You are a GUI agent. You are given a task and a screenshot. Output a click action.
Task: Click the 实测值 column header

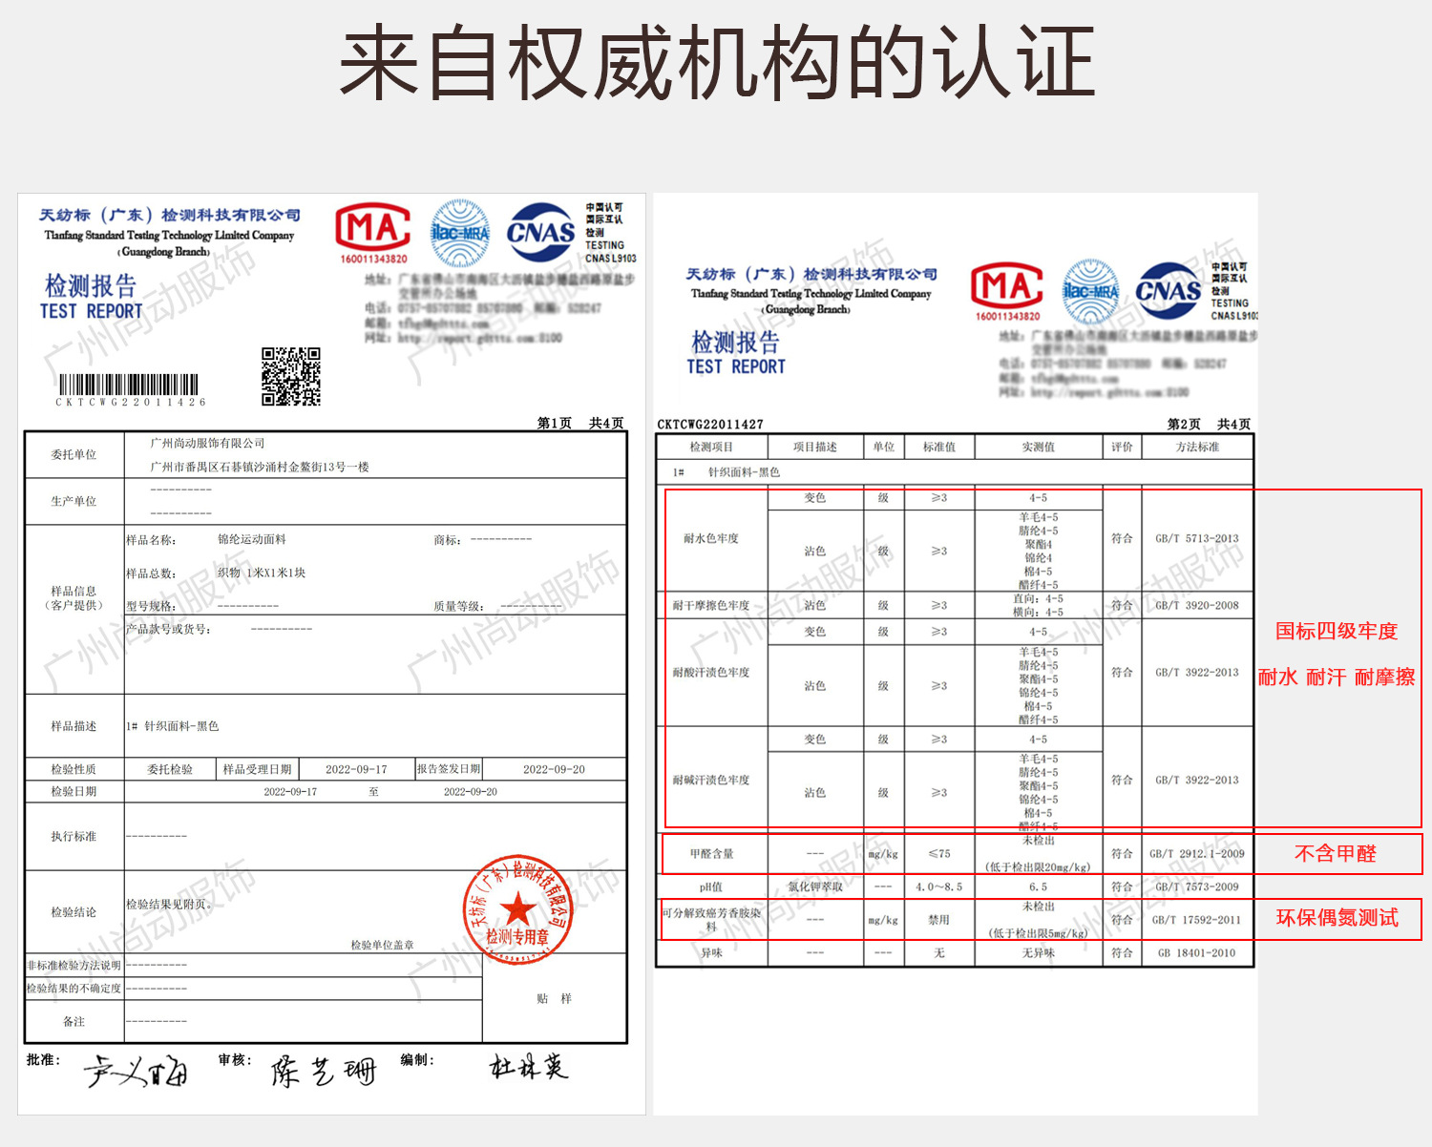tap(1039, 447)
